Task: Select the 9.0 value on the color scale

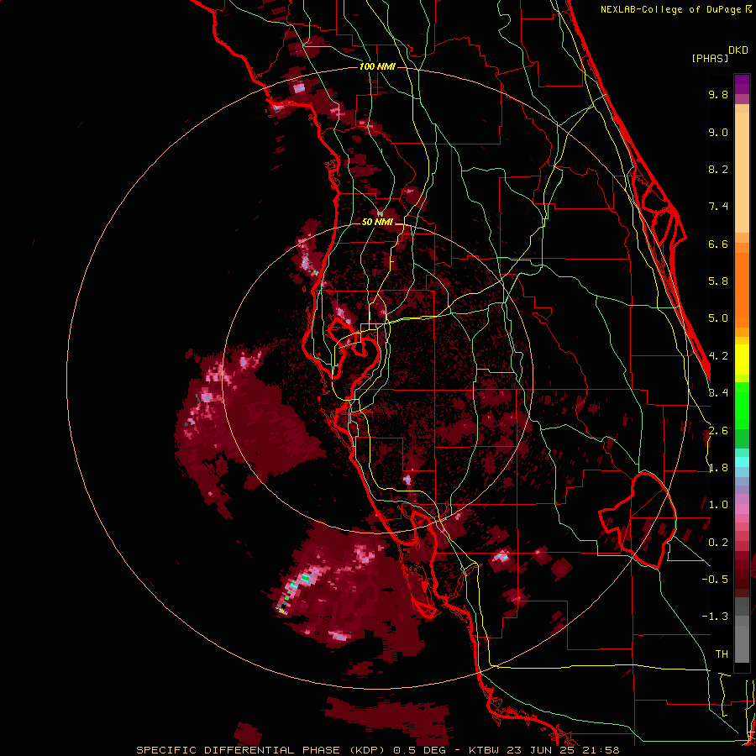Action: pyautogui.click(x=718, y=132)
